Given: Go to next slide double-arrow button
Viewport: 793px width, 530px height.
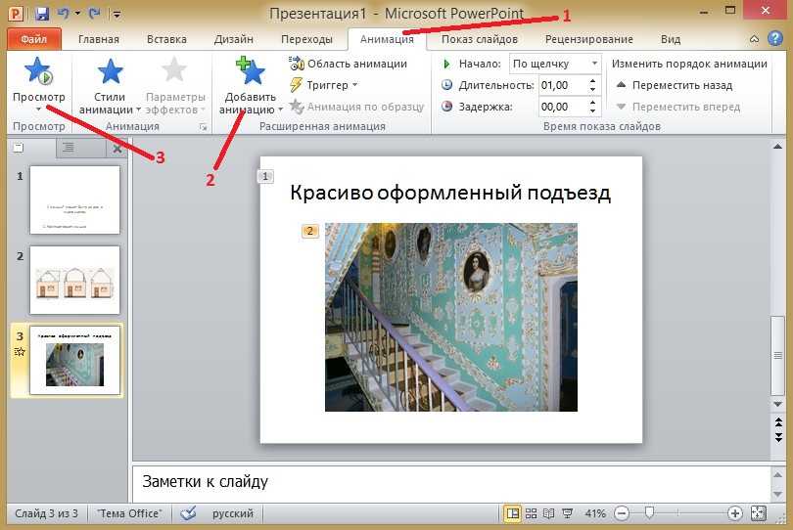Looking at the screenshot, I should pyautogui.click(x=778, y=437).
